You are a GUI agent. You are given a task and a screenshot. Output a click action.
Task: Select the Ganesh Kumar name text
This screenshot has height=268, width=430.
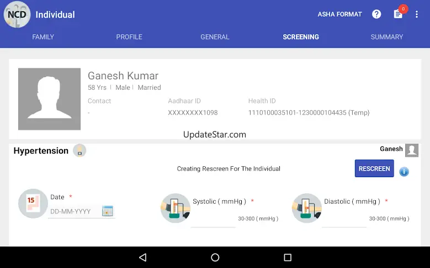(x=123, y=76)
